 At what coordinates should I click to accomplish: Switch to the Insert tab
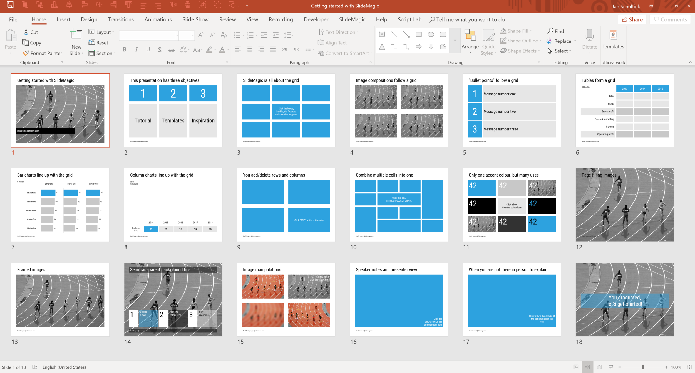tap(63, 19)
